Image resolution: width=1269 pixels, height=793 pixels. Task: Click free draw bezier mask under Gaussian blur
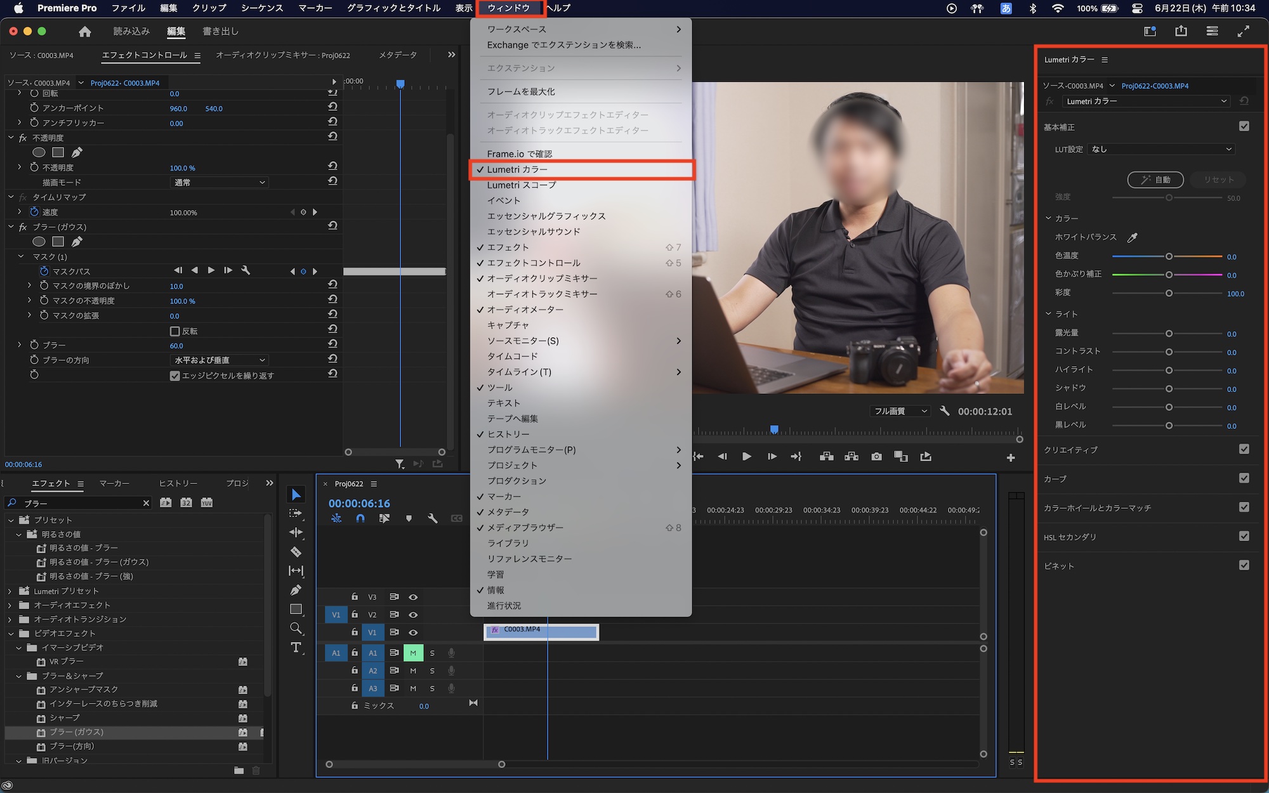click(x=77, y=242)
